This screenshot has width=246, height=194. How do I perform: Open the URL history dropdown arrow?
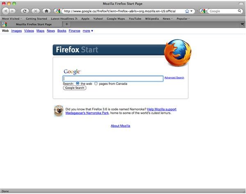[191, 11]
